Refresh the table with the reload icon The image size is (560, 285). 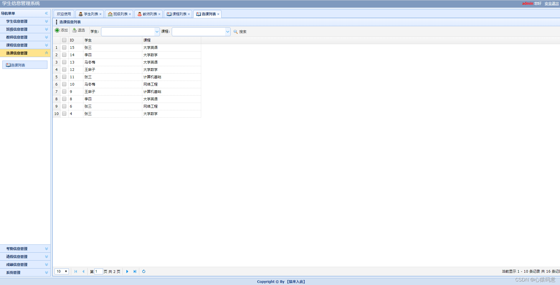[x=144, y=271]
